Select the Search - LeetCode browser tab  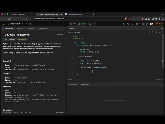pyautogui.click(x=19, y=14)
